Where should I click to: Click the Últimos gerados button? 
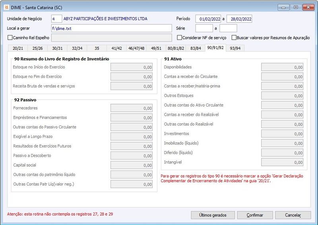point(213,215)
